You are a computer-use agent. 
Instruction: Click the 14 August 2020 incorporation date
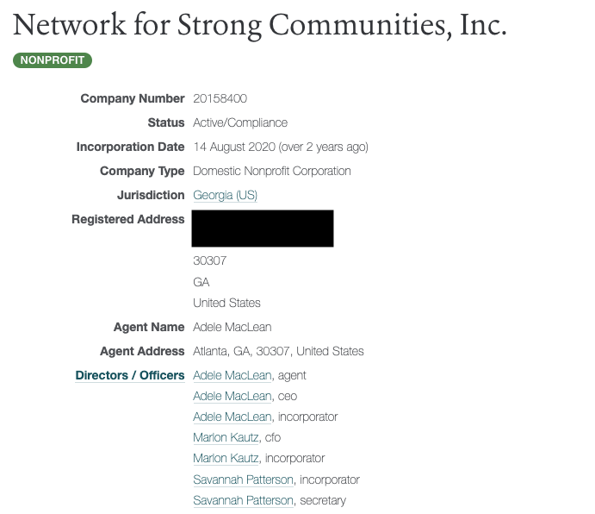[x=280, y=147]
